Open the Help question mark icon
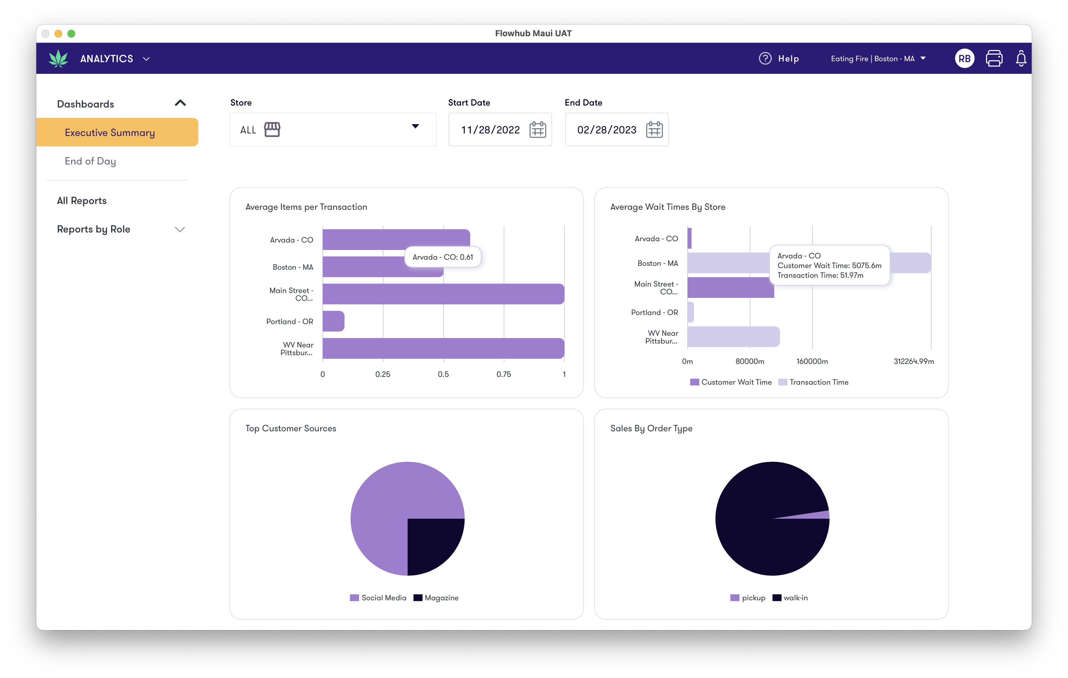Image resolution: width=1068 pixels, height=678 pixels. [x=765, y=59]
